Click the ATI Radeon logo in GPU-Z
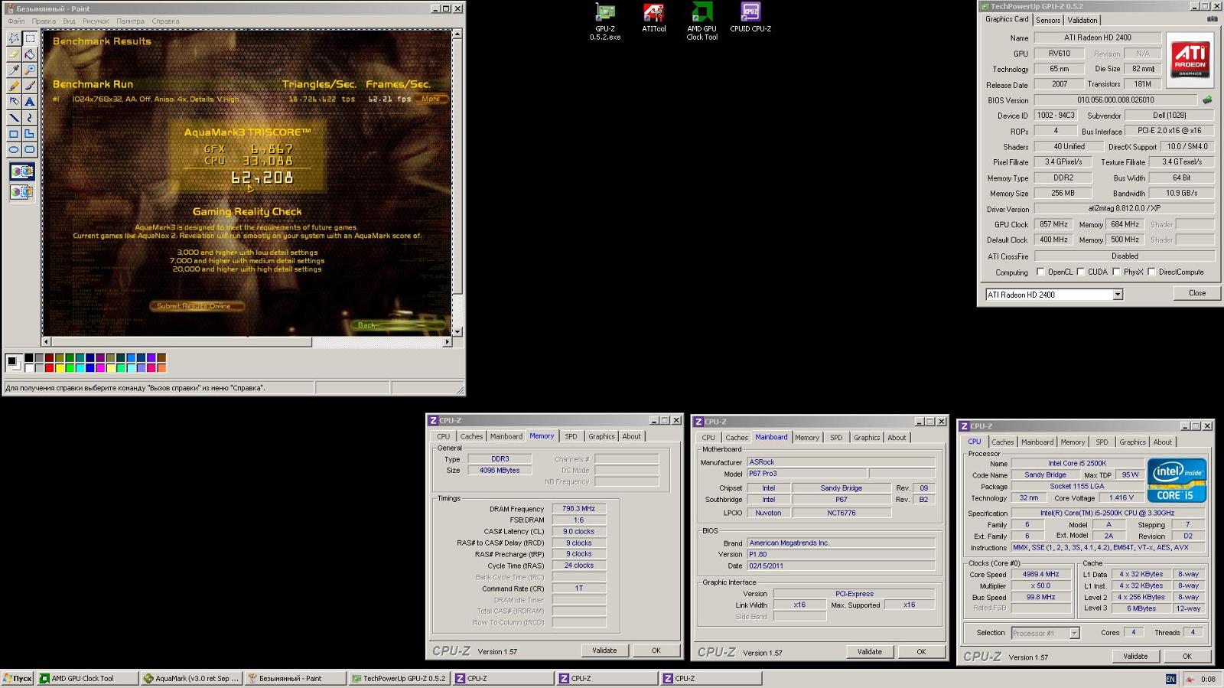Image resolution: width=1224 pixels, height=688 pixels. pos(1190,60)
